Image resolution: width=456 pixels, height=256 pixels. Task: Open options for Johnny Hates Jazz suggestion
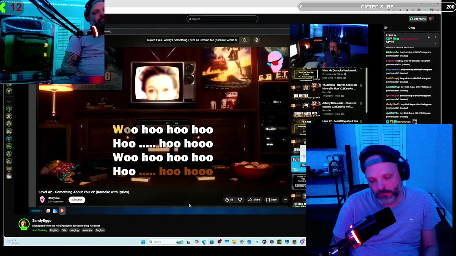361,104
